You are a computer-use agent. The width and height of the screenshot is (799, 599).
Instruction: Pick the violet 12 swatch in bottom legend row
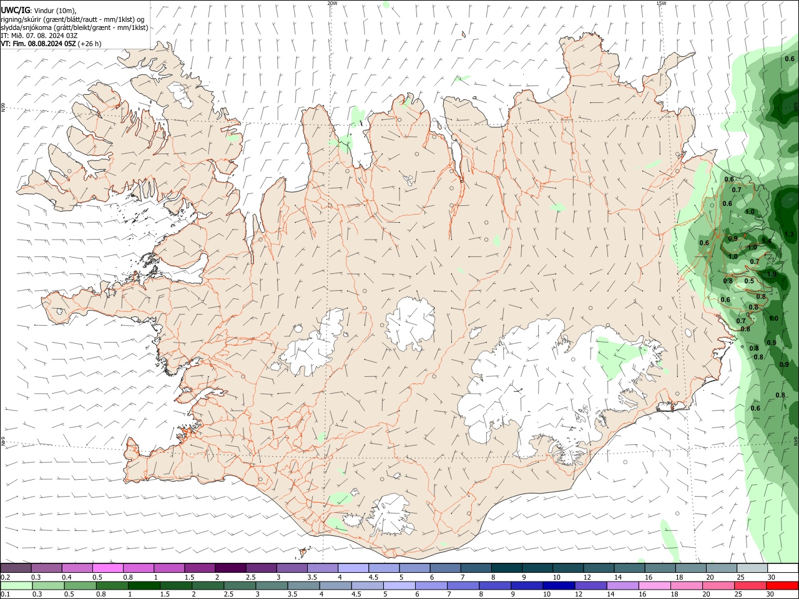click(x=591, y=586)
